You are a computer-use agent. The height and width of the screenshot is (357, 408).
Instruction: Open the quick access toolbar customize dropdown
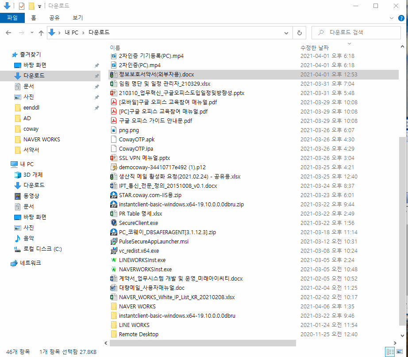39,6
